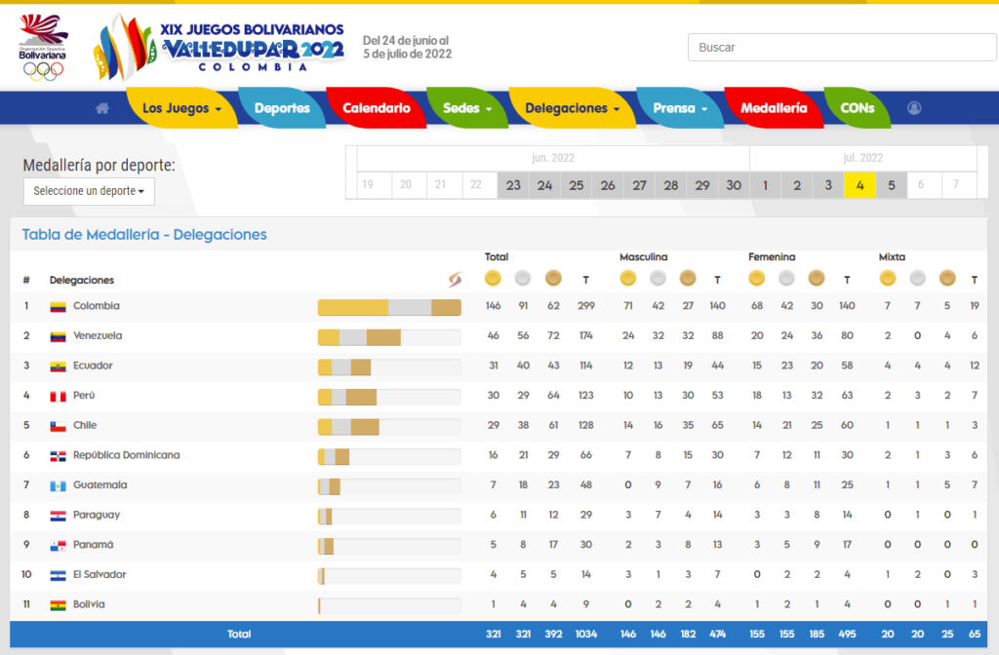Expand the Los Juegos menu
999x655 pixels.
tap(181, 108)
